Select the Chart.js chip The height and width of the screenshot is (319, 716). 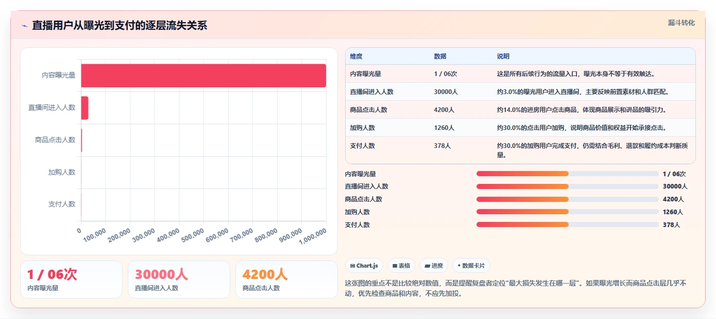click(364, 266)
